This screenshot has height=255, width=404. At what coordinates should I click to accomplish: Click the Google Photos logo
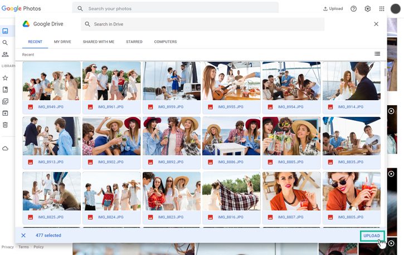click(21, 8)
